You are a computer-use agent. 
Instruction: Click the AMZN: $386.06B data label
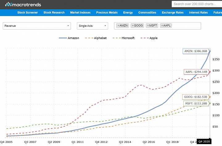pyautogui.click(x=196, y=51)
